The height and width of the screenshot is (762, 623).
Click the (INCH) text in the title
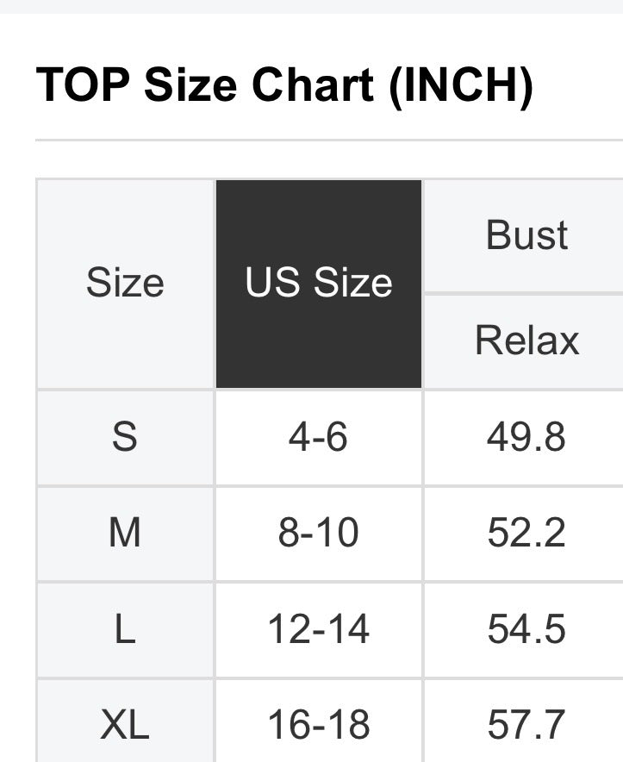pyautogui.click(x=460, y=85)
